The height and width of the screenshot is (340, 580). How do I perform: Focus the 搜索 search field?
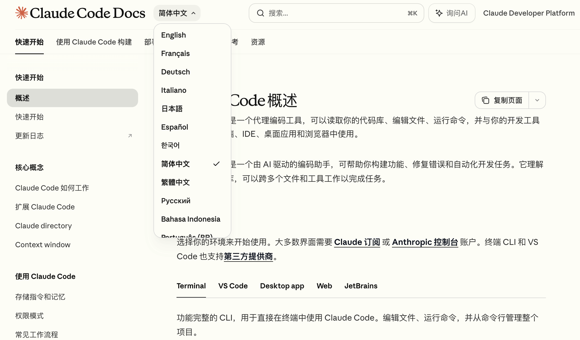pos(333,13)
